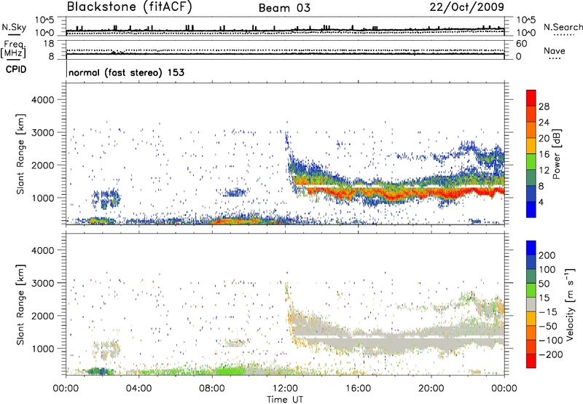Screen dimensions: 583x404
Task: Click the "10^5" tick beside N.Sky
Action: point(44,20)
